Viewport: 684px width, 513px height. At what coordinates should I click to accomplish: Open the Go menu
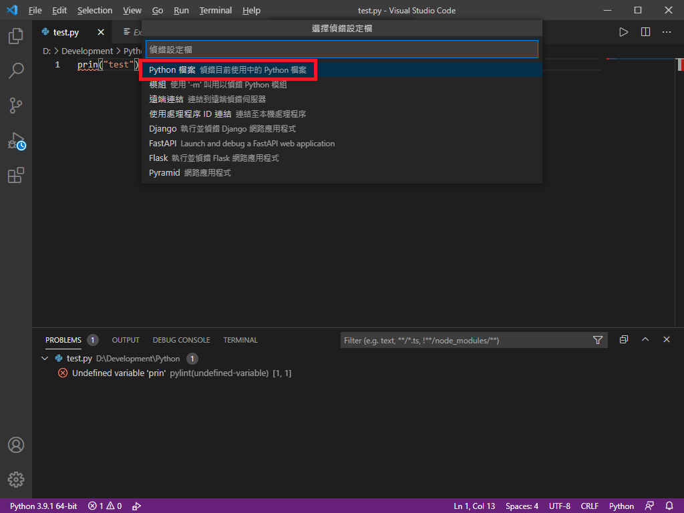(158, 11)
